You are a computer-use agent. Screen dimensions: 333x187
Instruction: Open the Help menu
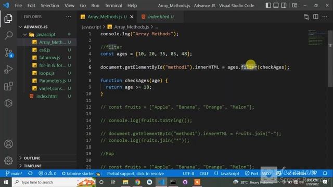coord(132,6)
